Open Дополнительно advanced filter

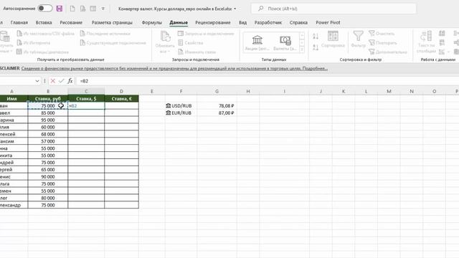point(388,52)
